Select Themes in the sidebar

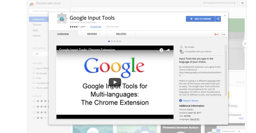(x=37, y=25)
